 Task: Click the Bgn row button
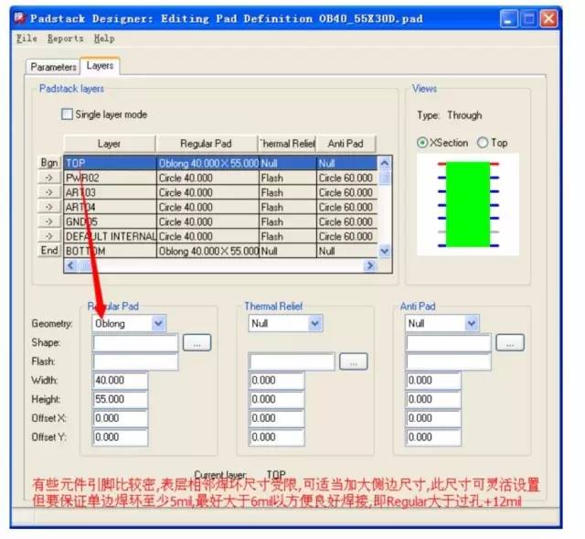[x=49, y=163]
